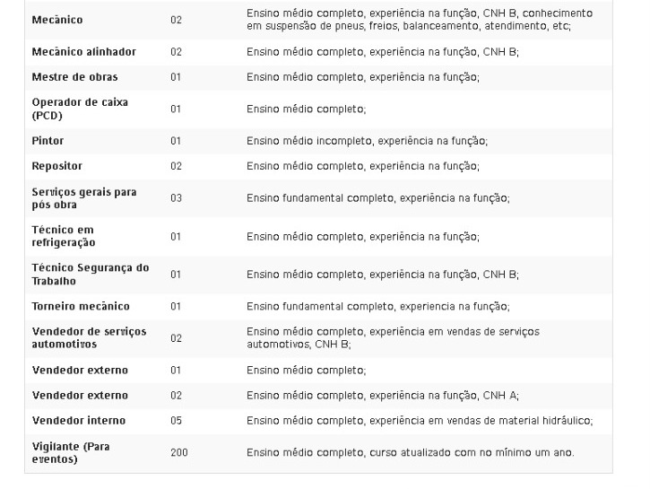Click the 200 vacancies number
This screenshot has height=489, width=650.
click(178, 453)
